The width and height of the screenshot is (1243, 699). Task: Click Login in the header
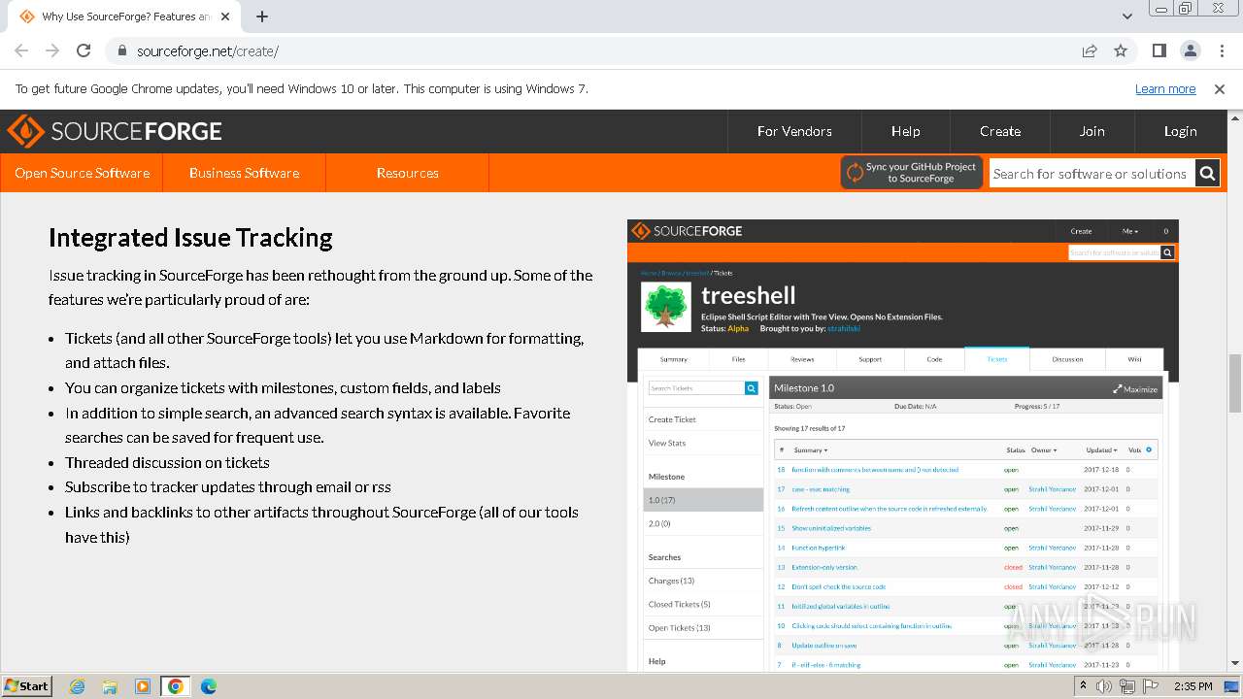click(x=1180, y=131)
